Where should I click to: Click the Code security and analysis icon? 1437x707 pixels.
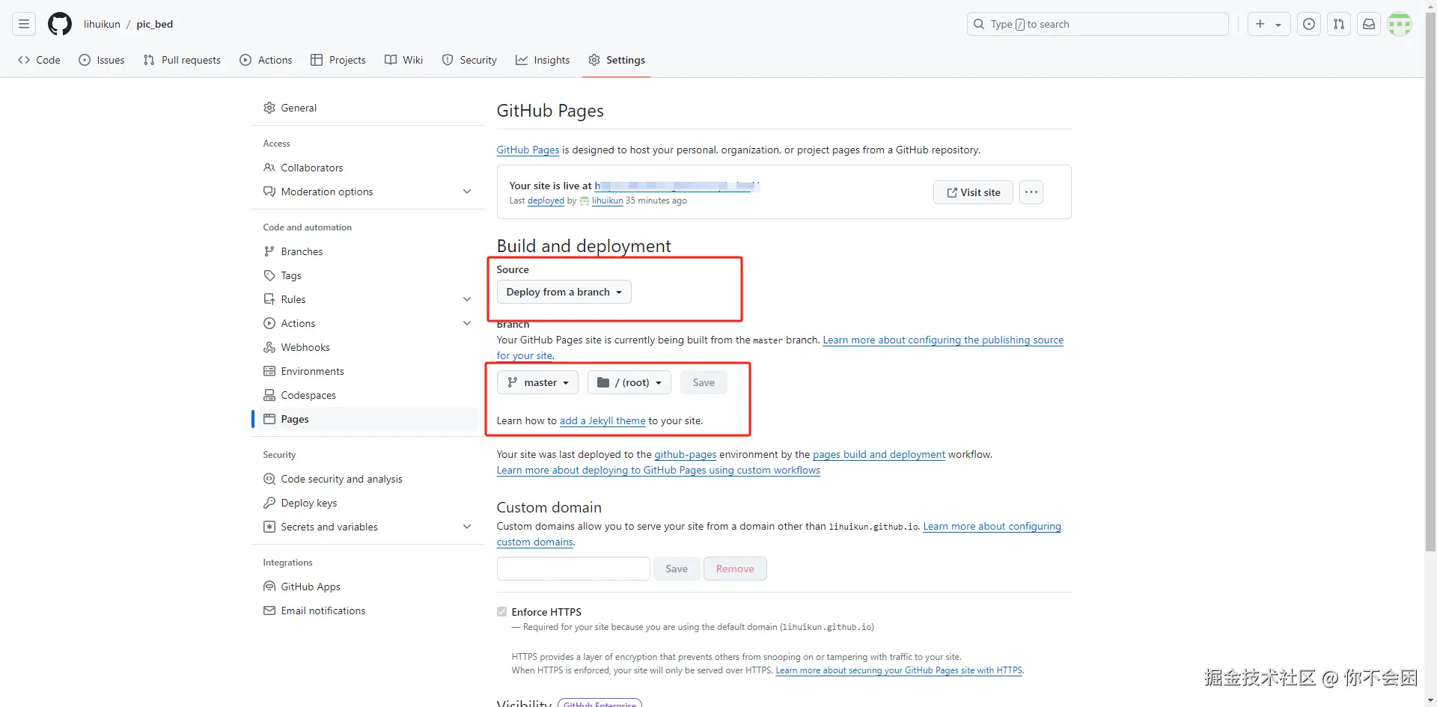pyautogui.click(x=269, y=479)
